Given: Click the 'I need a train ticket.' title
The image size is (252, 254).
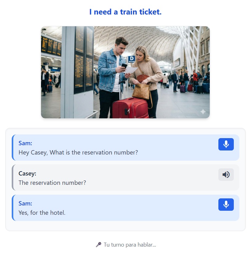Looking at the screenshot, I should tap(126, 12).
